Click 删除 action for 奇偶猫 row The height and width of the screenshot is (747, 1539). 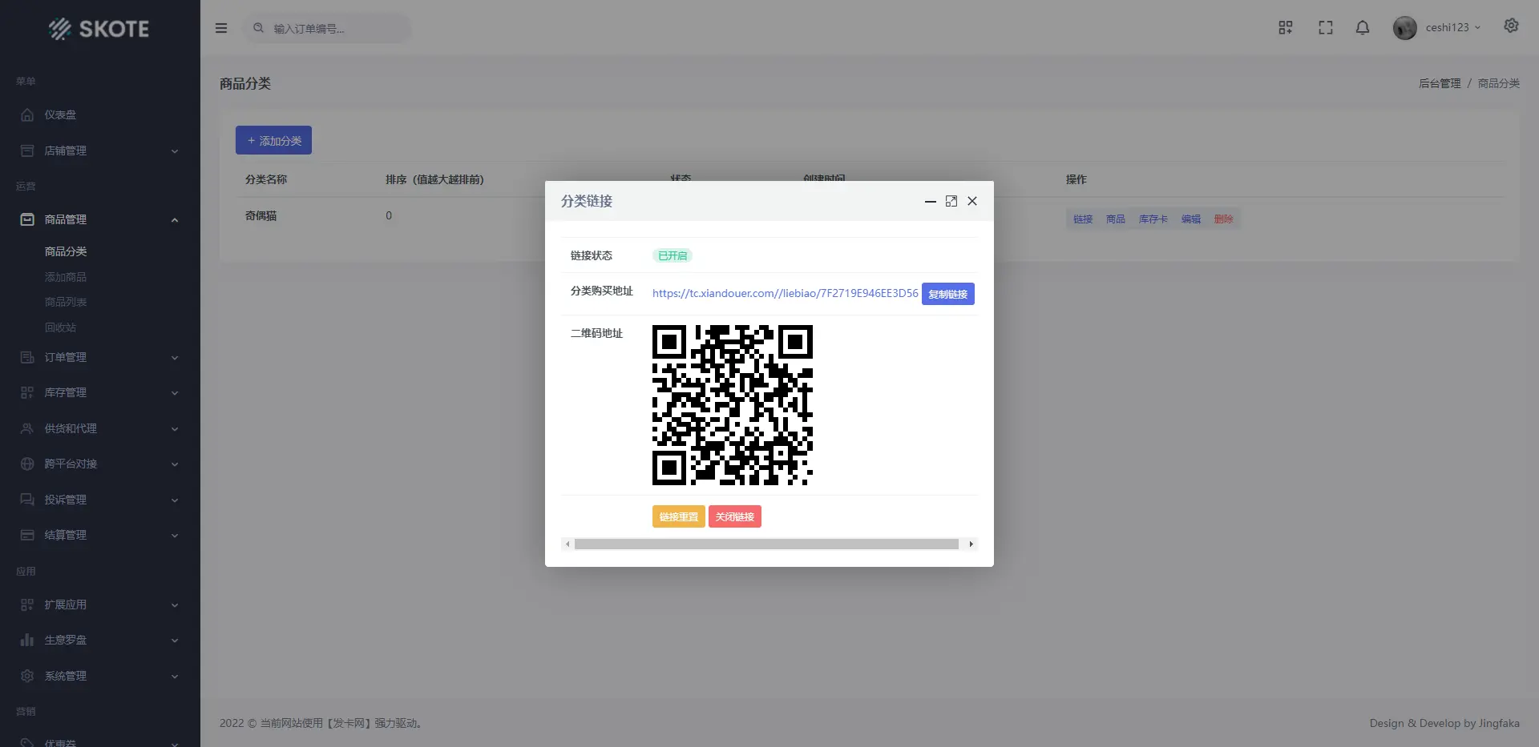(x=1224, y=219)
